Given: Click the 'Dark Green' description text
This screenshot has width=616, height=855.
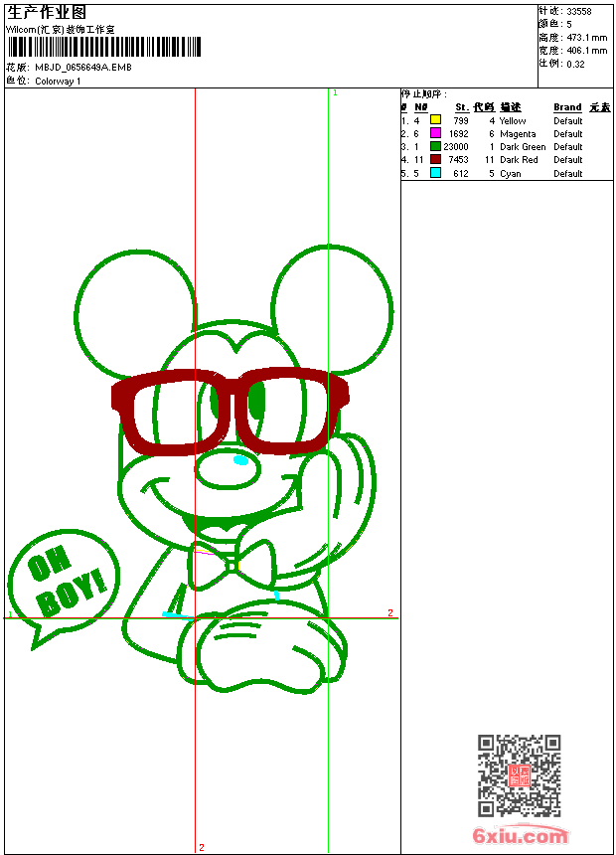Looking at the screenshot, I should click(523, 147).
